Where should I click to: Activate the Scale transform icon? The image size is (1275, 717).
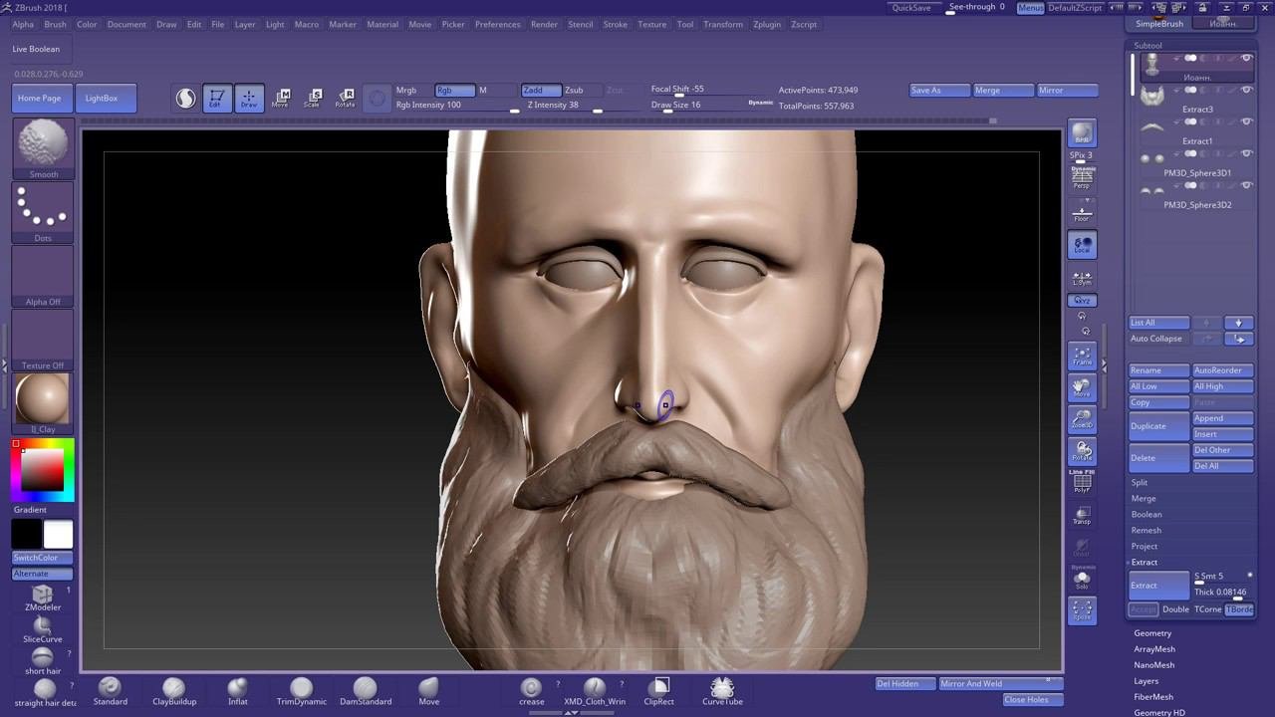coord(313,98)
